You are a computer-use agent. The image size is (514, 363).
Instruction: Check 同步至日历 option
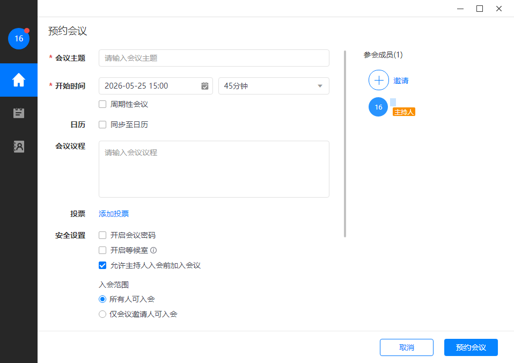point(102,125)
